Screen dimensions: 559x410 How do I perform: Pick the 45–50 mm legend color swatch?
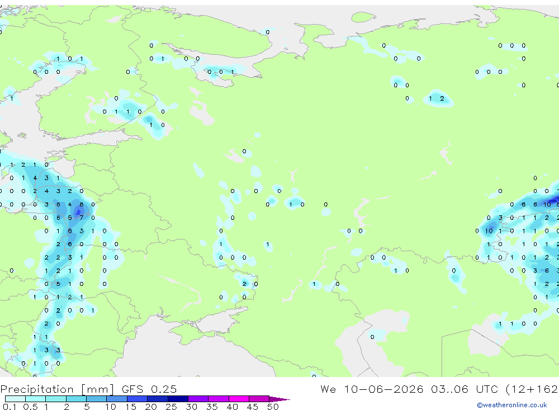(x=259, y=399)
